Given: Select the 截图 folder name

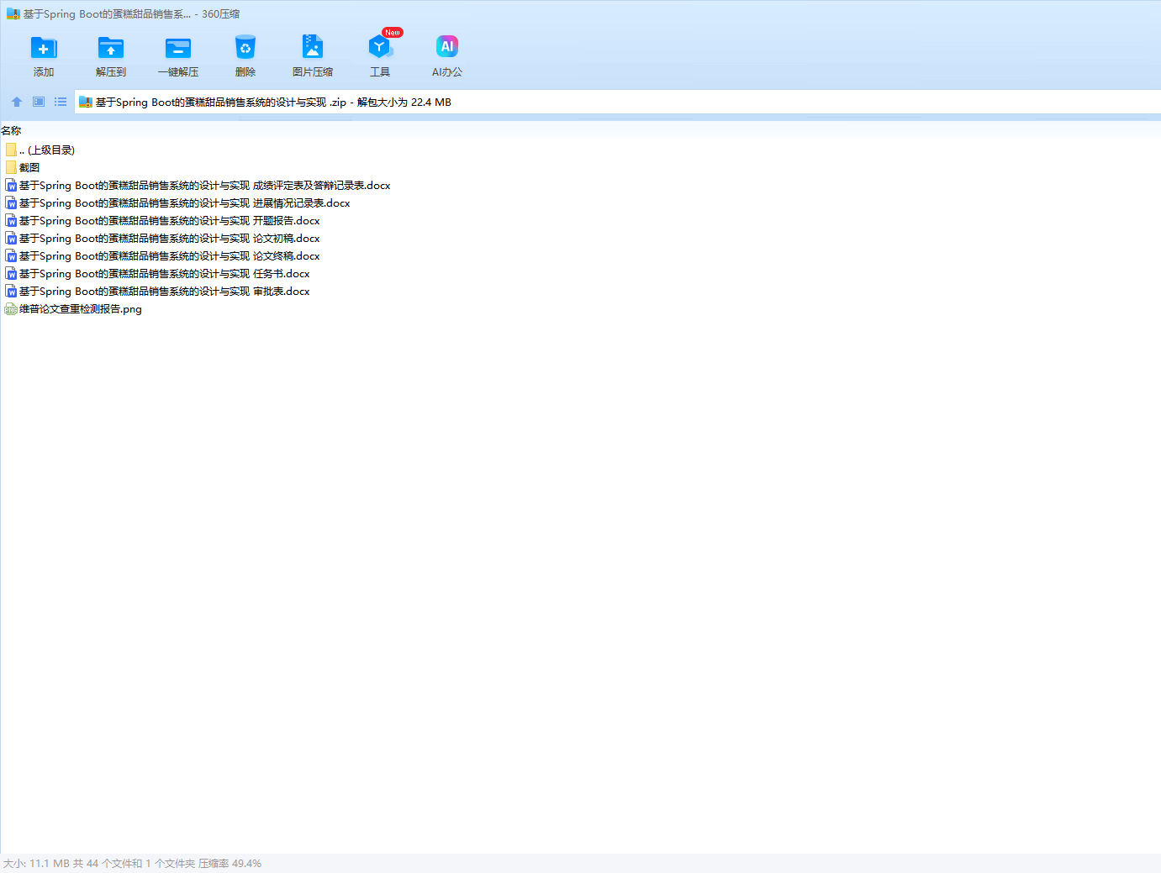Looking at the screenshot, I should point(29,168).
